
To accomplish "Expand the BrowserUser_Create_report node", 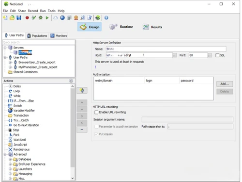I will 10,62.
